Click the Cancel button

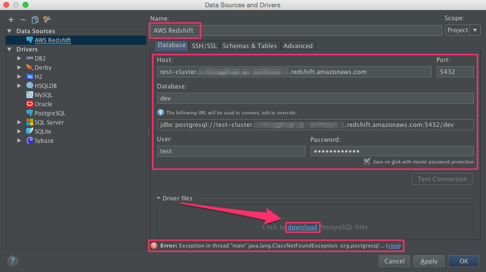point(394,261)
